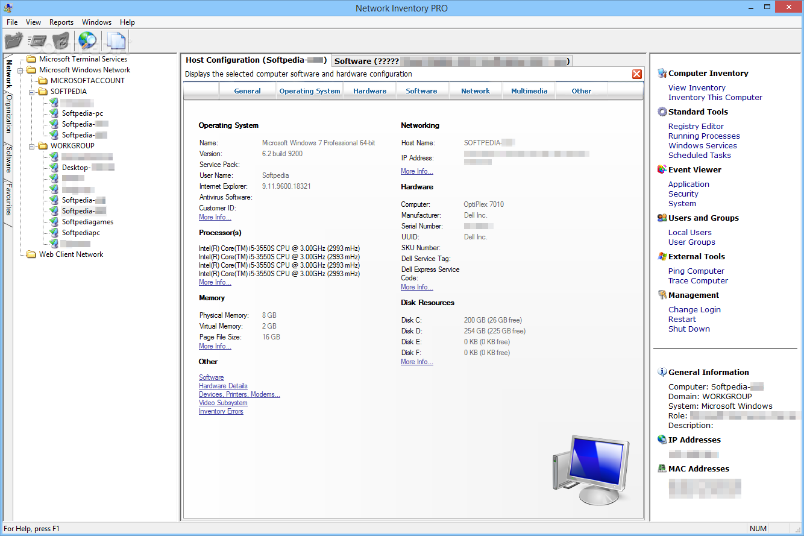Open the Devices, Printers, Modems link

(239, 394)
